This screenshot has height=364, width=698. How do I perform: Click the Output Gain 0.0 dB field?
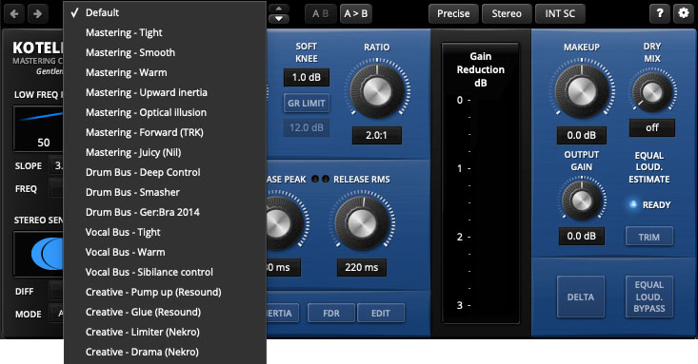[x=582, y=237]
